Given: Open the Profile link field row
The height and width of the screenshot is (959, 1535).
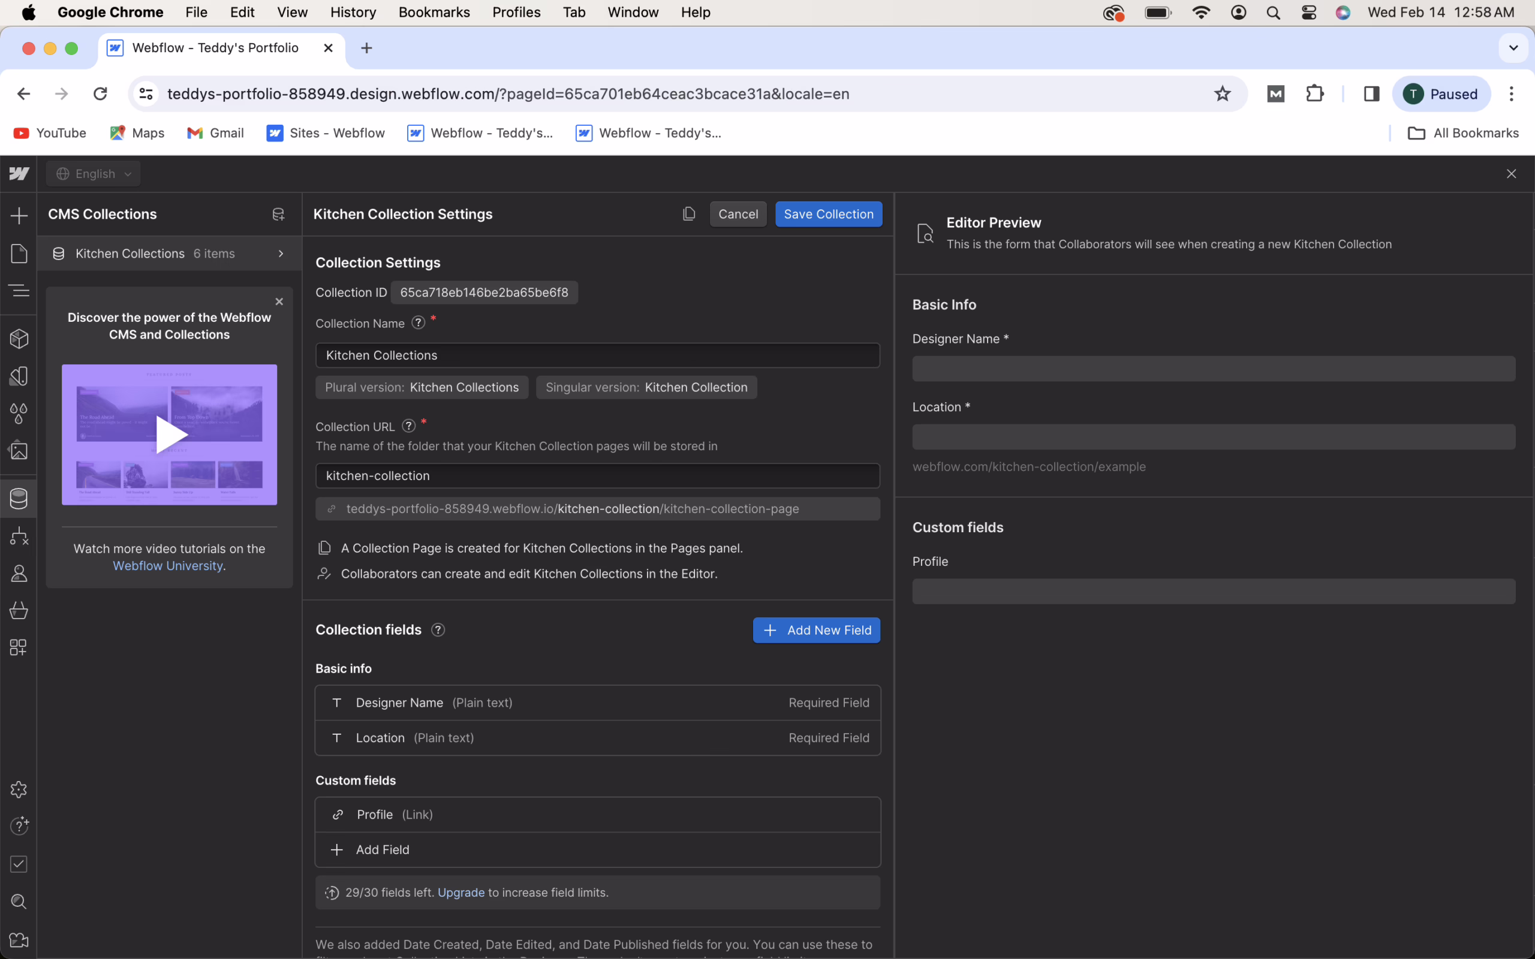Looking at the screenshot, I should pos(597,815).
